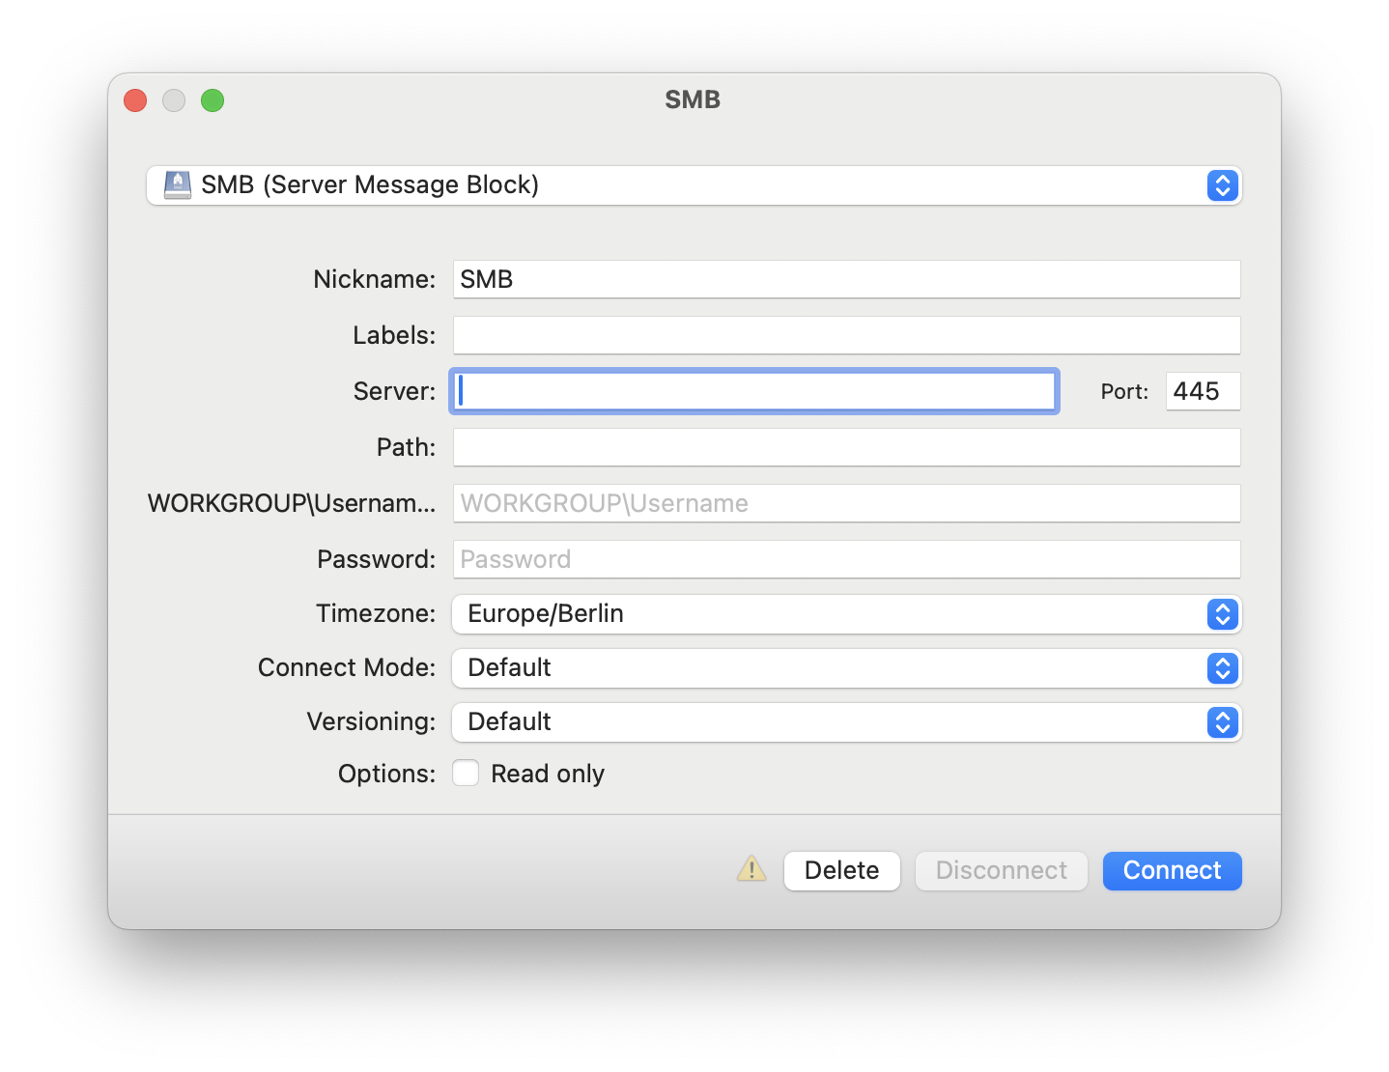Image resolution: width=1389 pixels, height=1072 pixels.
Task: Expand the Connect Mode dropdown
Action: 846,668
